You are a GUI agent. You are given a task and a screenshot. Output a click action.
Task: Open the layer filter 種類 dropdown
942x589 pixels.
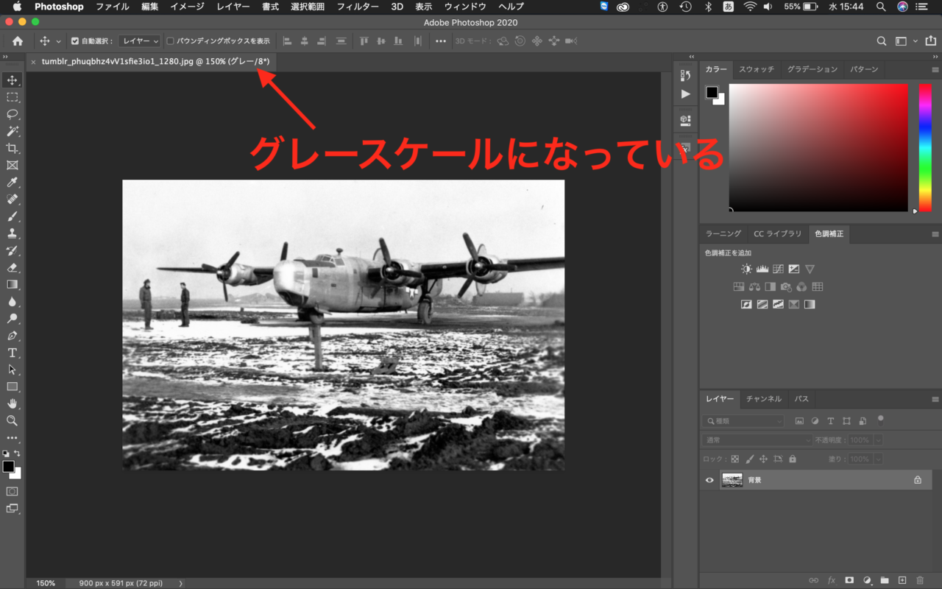coord(743,421)
